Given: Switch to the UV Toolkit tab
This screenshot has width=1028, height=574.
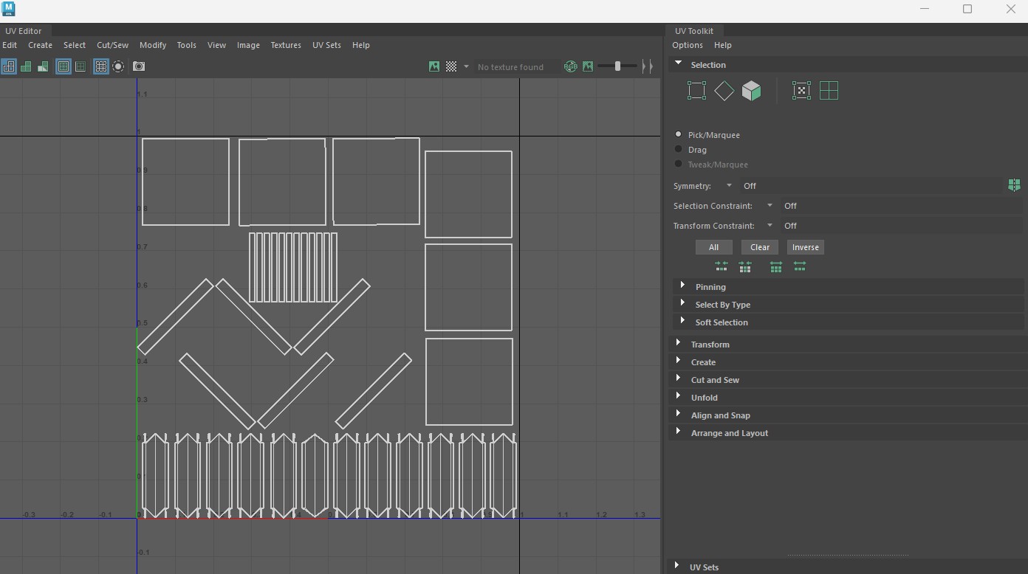Looking at the screenshot, I should click(694, 31).
